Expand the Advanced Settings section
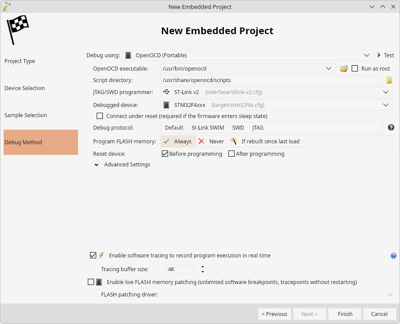 [96, 165]
